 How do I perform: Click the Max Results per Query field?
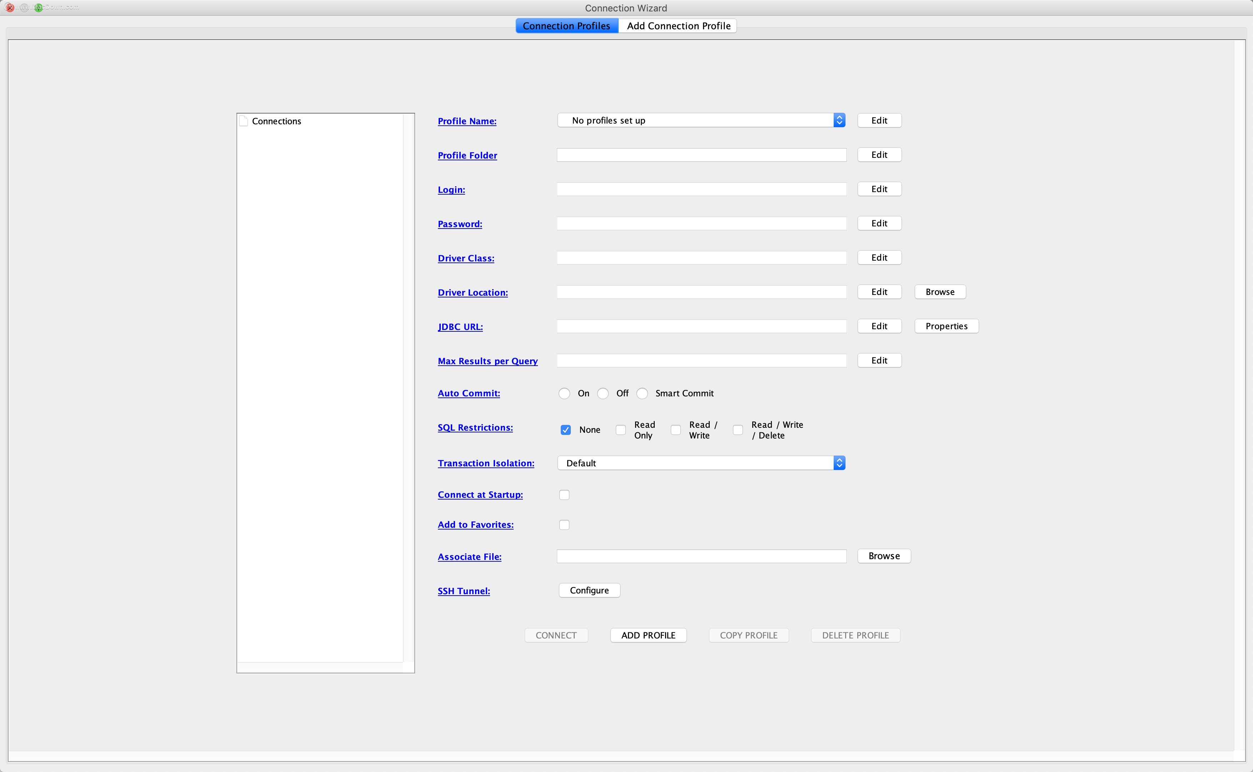(x=702, y=361)
